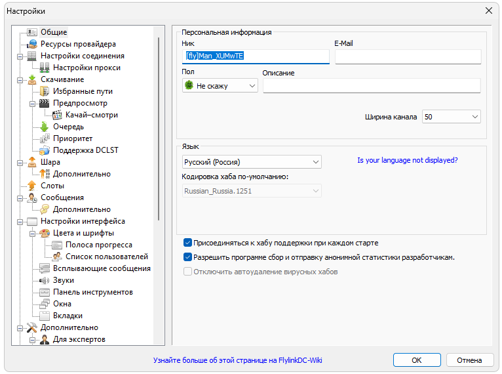
Task: Open the FlylinkDC-Wiki help link
Action: pos(237,360)
